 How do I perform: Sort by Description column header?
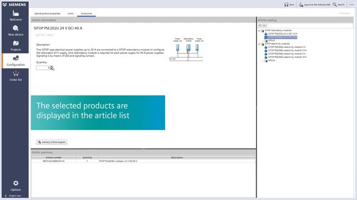tap(177, 157)
